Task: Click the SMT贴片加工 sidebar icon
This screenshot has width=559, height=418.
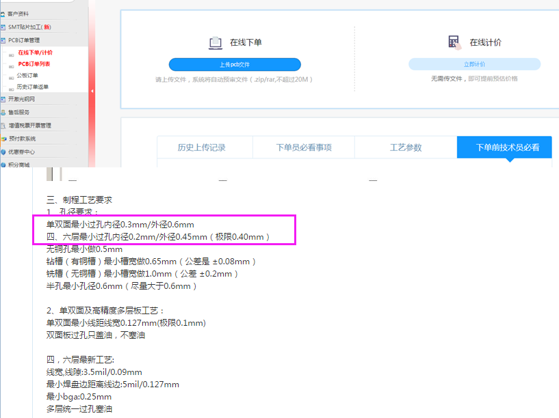Action: [3, 27]
